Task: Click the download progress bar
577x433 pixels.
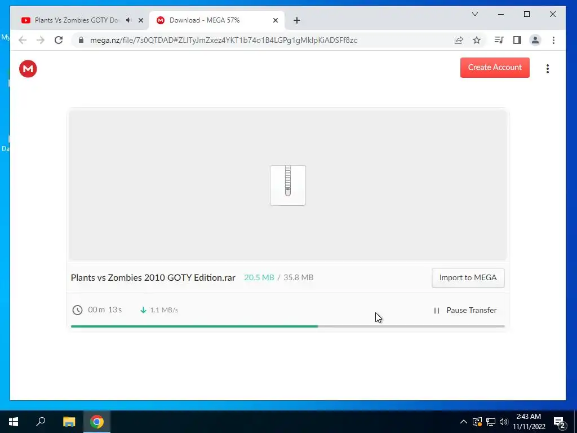Action: pos(288,326)
